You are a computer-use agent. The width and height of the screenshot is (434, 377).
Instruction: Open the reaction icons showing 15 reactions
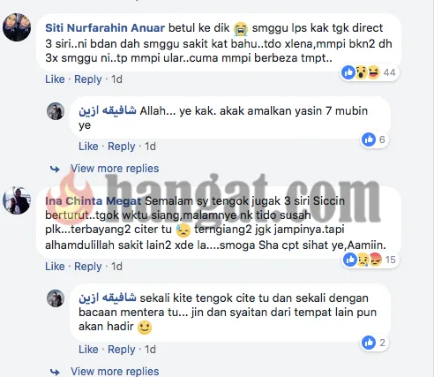click(370, 260)
